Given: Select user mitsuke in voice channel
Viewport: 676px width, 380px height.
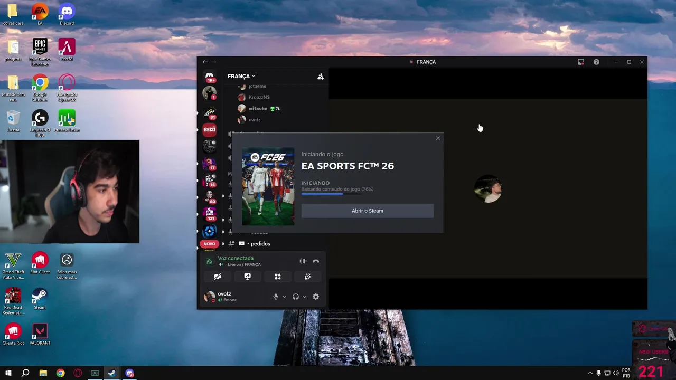Looking at the screenshot, I should [259, 108].
